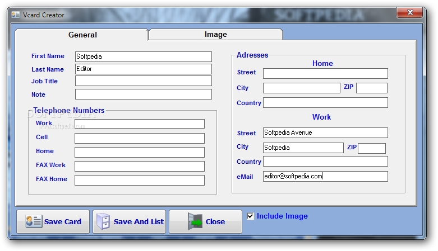Click the eMail input field
This screenshot has height=251, width=438.
(x=325, y=176)
